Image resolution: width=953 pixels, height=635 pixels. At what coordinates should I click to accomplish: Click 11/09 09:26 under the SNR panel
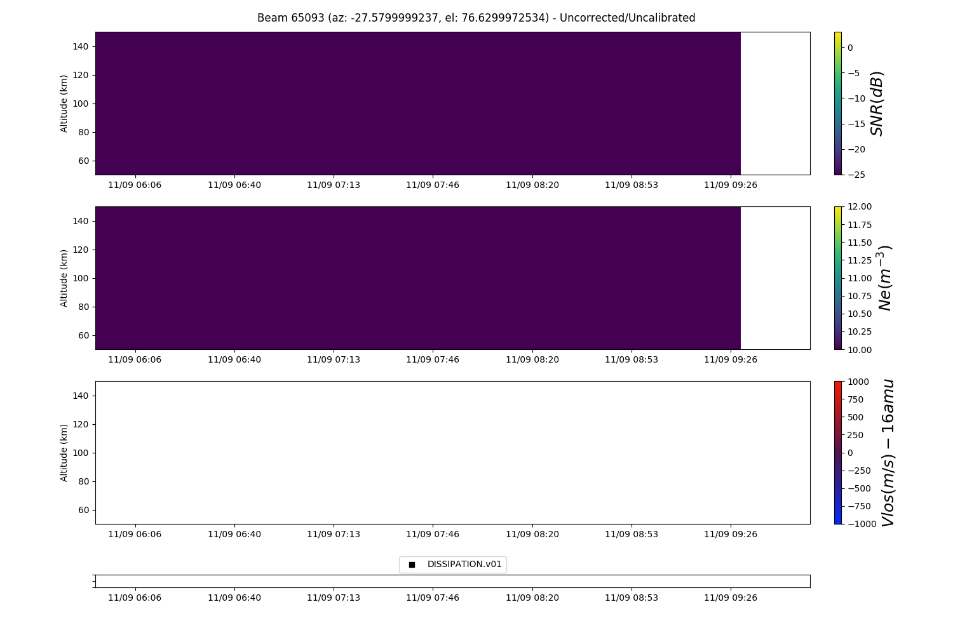coord(731,185)
